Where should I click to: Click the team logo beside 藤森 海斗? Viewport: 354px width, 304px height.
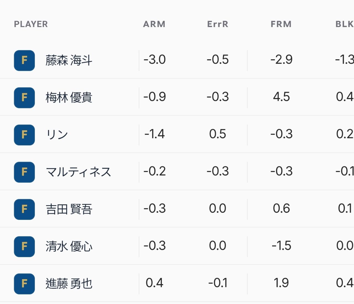click(24, 60)
